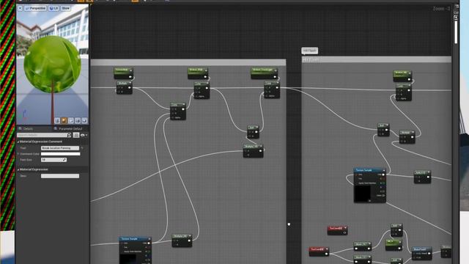Select the green parameter node in Hit Flash
Viewport: 469px width, 264px height.
click(402, 76)
